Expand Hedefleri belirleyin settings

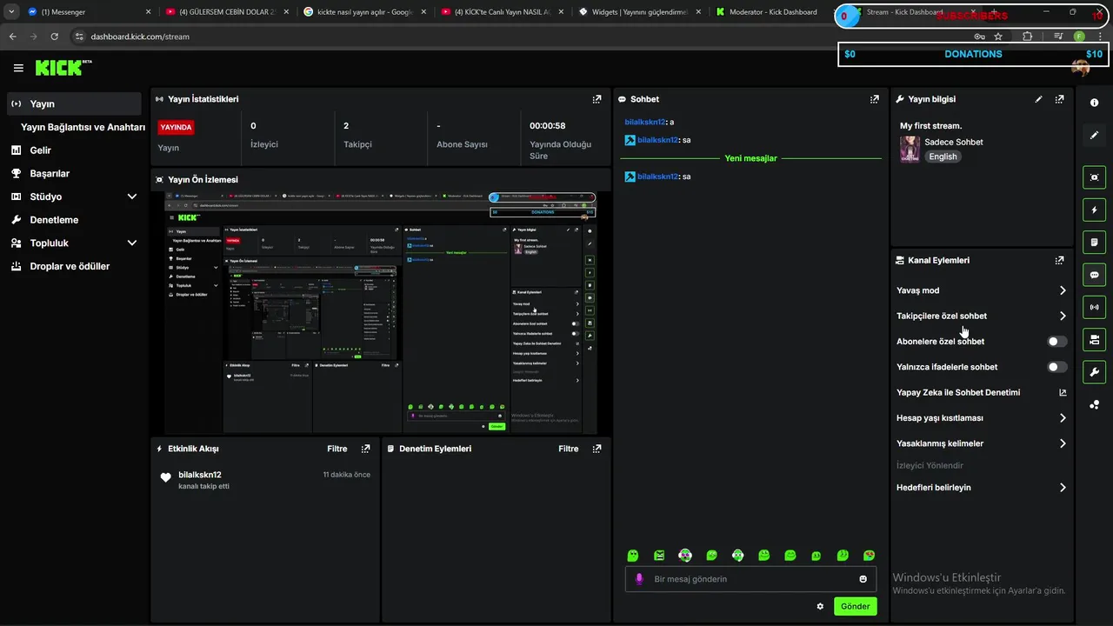point(980,488)
